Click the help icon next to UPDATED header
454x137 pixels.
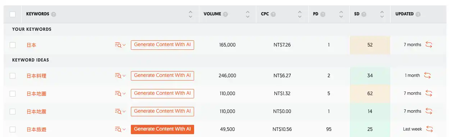(x=418, y=14)
